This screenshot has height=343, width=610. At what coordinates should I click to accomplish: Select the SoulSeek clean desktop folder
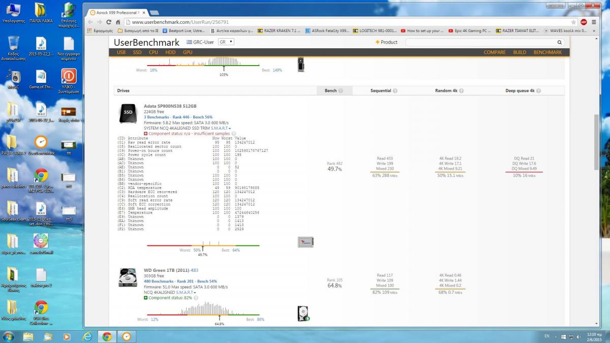point(14,212)
